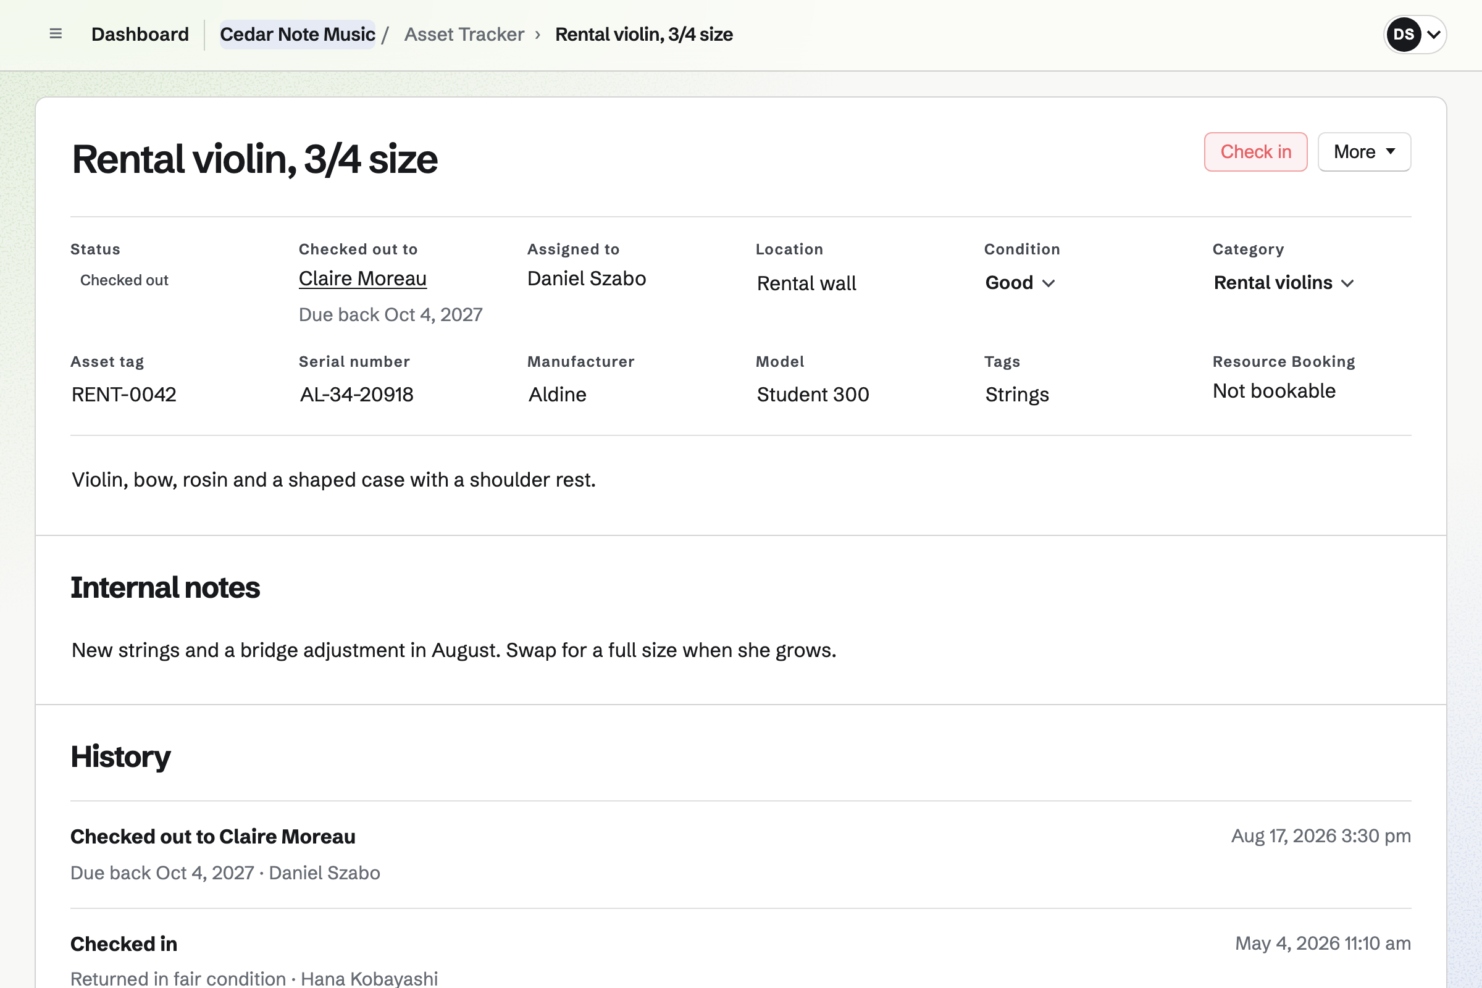Click the Aldine manufacturer value
Image resolution: width=1482 pixels, height=988 pixels.
click(557, 395)
